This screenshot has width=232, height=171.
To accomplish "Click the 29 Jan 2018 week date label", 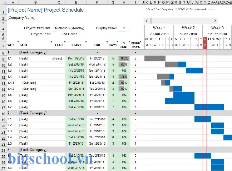I will [x=159, y=34].
